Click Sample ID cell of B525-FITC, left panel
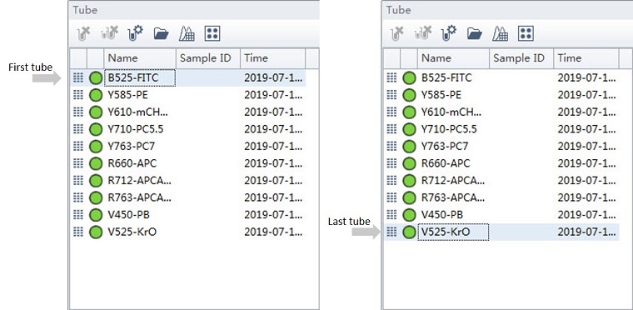Image resolution: width=633 pixels, height=310 pixels. coord(208,78)
